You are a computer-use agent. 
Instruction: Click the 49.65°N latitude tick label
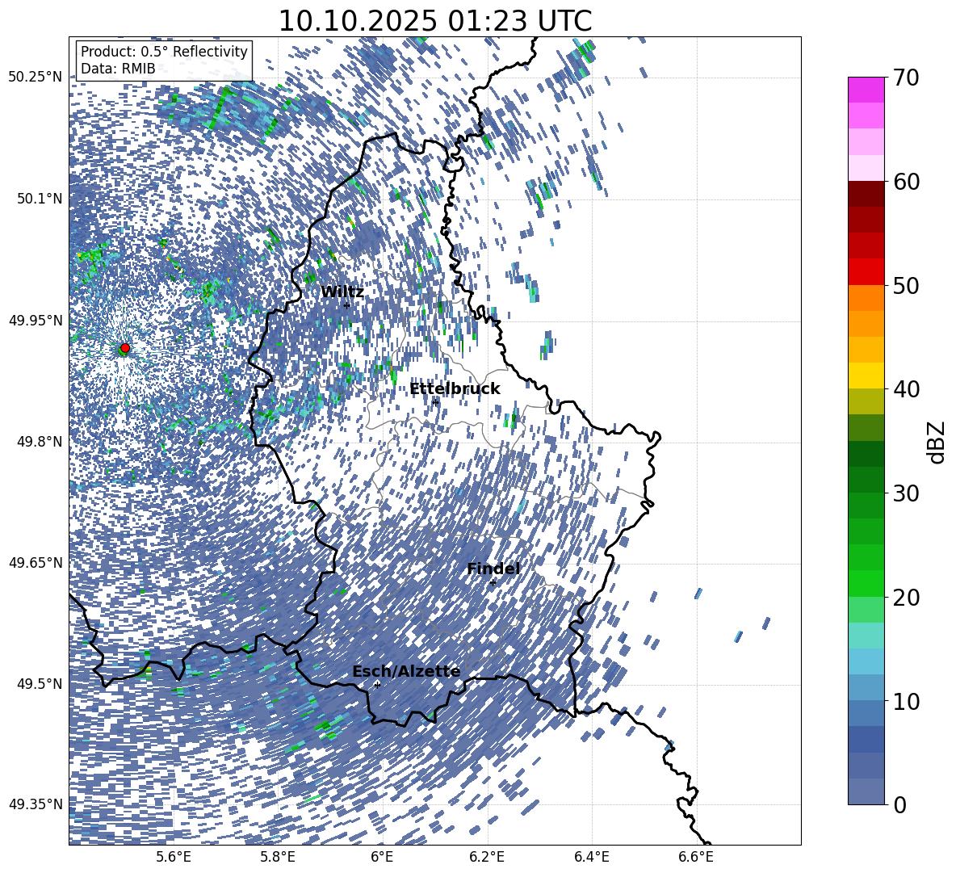tap(36, 563)
